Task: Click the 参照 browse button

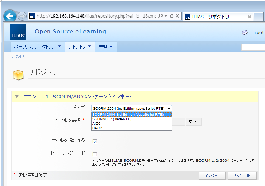Action: [x=194, y=122]
